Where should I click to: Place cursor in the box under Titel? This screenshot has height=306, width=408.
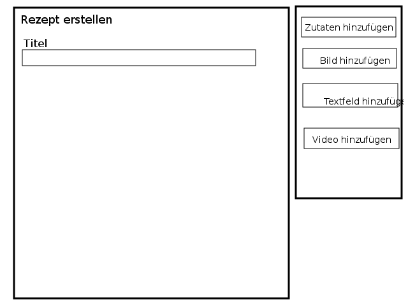point(139,57)
